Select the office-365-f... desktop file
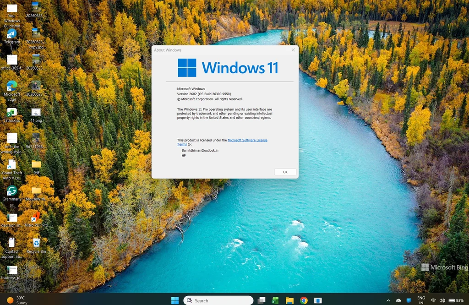 [x=12, y=62]
